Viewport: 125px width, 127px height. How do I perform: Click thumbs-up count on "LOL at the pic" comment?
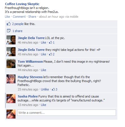(x=52, y=42)
